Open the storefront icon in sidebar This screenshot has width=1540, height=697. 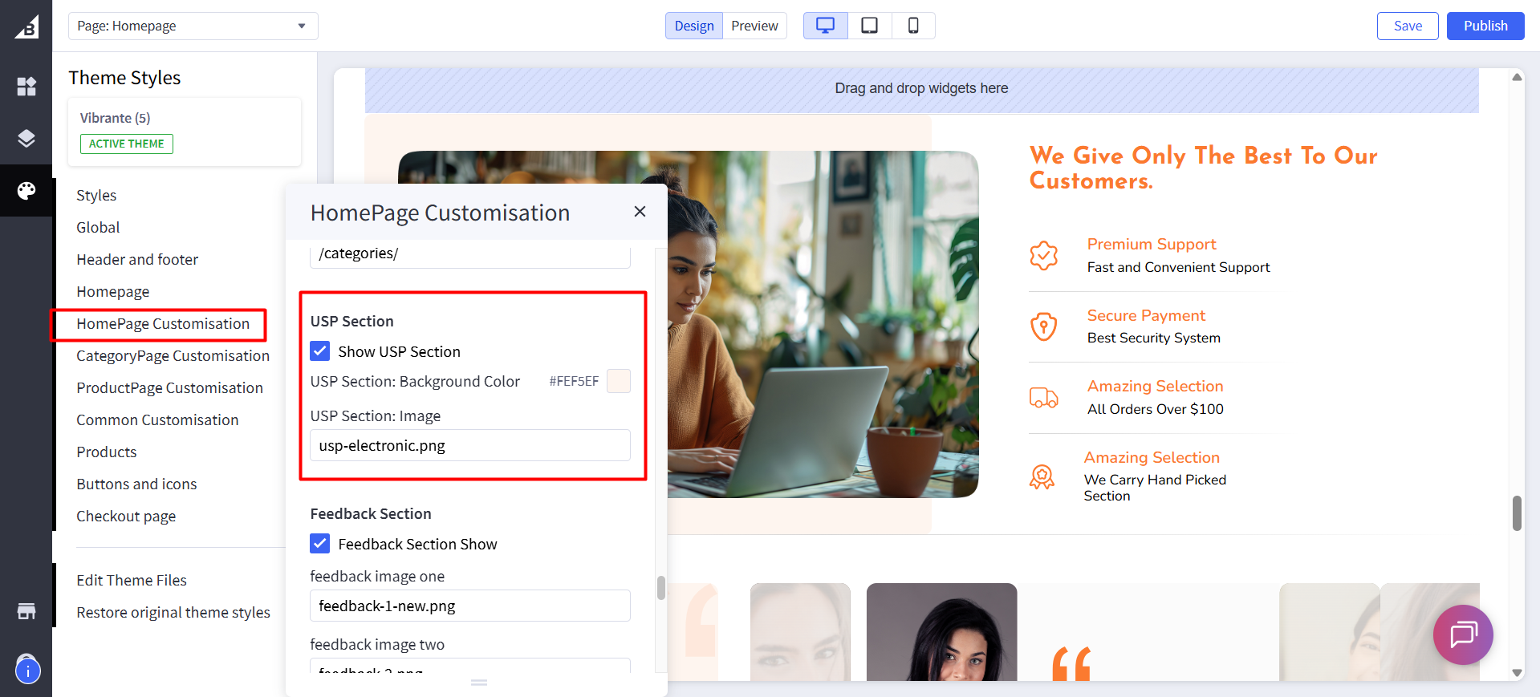tap(26, 611)
